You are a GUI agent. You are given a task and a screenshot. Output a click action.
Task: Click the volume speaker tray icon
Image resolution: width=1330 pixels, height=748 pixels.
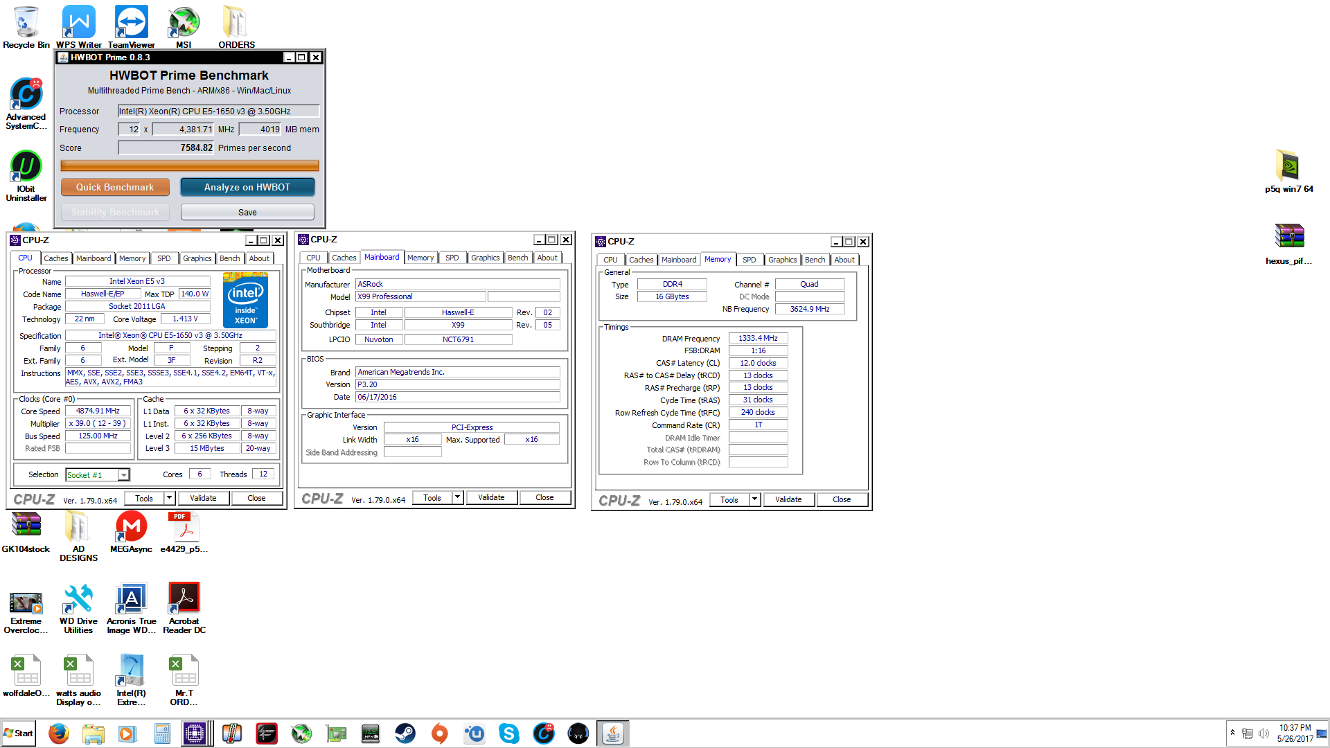[x=1263, y=733]
